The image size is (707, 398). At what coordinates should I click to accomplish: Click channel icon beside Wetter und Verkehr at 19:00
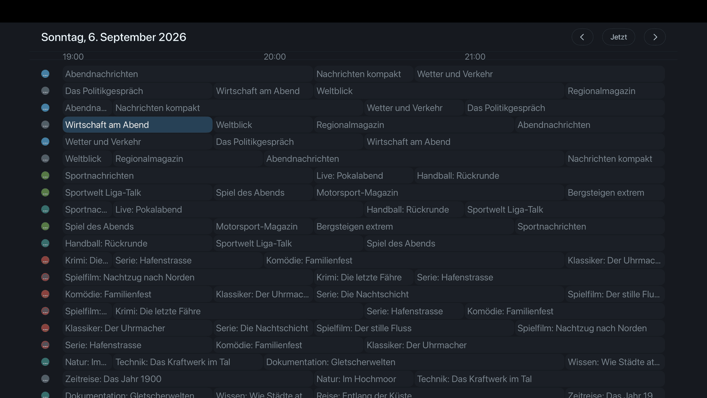tap(45, 141)
